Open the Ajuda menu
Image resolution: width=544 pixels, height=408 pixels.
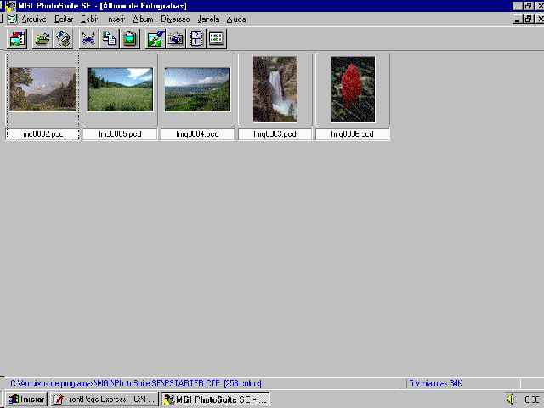click(x=236, y=19)
